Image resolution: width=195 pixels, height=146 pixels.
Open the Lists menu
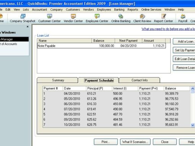pyautogui.click(x=26, y=10)
